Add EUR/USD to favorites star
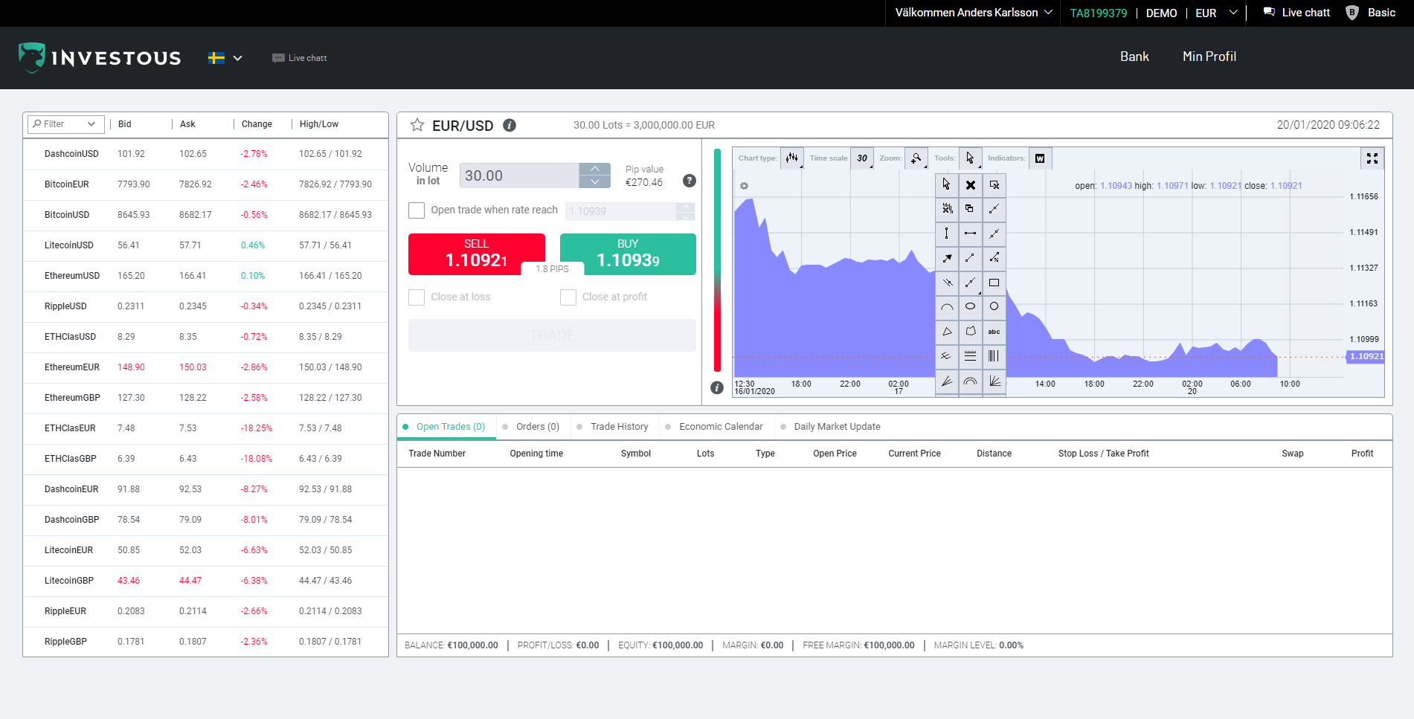The height and width of the screenshot is (719, 1414). click(417, 125)
